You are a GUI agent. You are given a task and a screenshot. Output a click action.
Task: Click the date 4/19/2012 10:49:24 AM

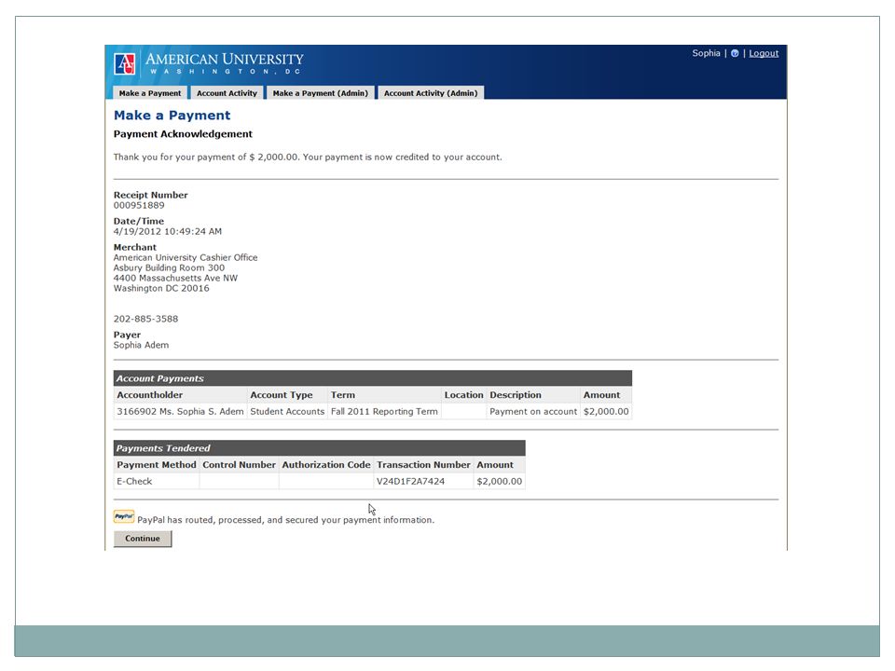(x=167, y=232)
